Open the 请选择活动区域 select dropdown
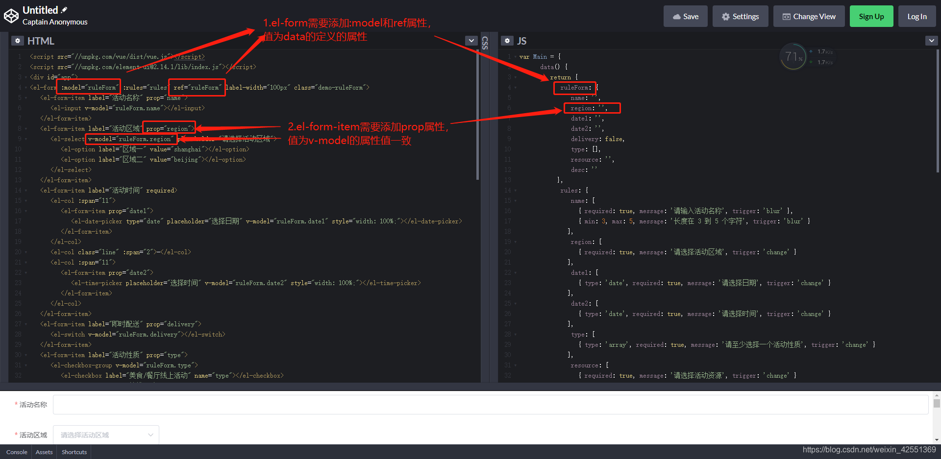The width and height of the screenshot is (941, 459). (106, 435)
